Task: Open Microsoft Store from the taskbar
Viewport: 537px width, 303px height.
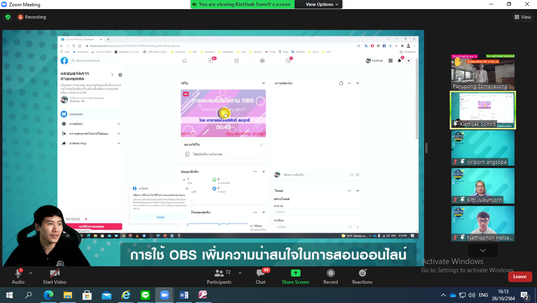Action: (87, 295)
